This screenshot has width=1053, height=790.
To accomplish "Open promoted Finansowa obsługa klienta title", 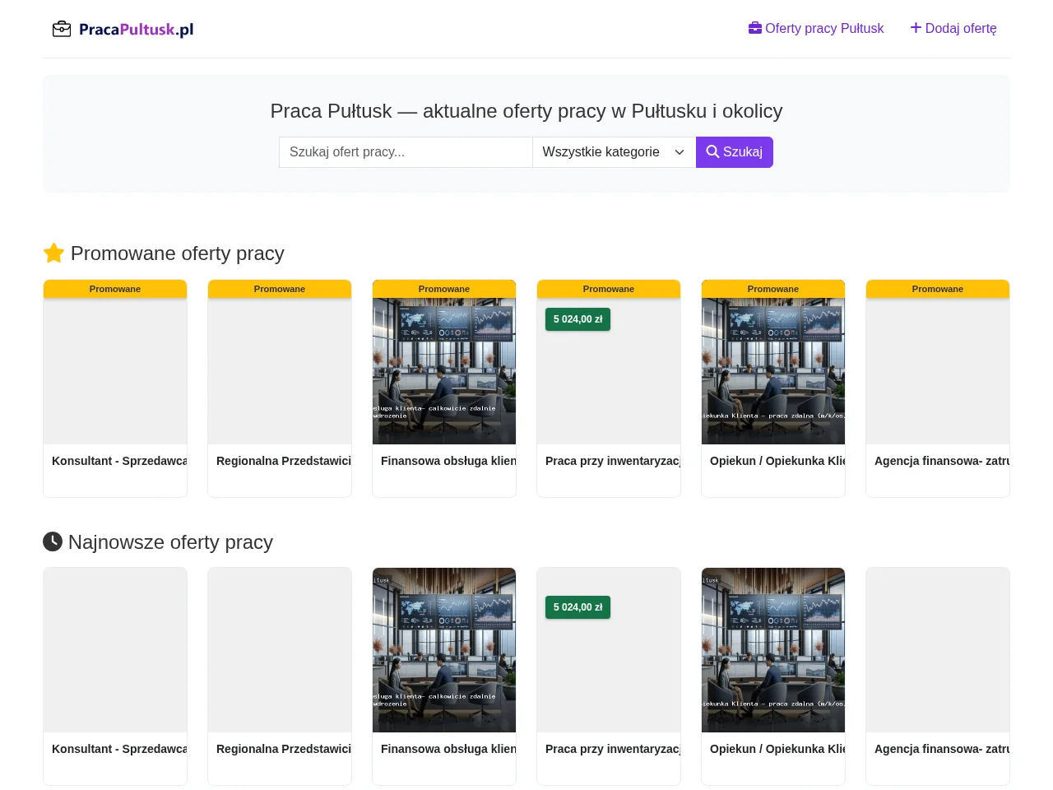I will tap(448, 461).
